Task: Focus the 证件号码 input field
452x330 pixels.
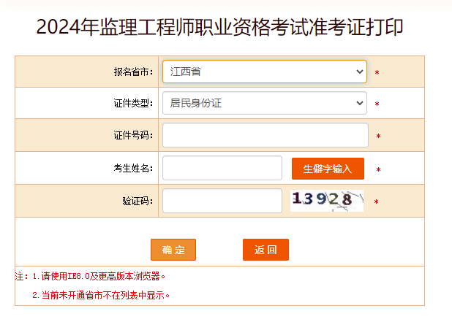Action: (x=265, y=135)
